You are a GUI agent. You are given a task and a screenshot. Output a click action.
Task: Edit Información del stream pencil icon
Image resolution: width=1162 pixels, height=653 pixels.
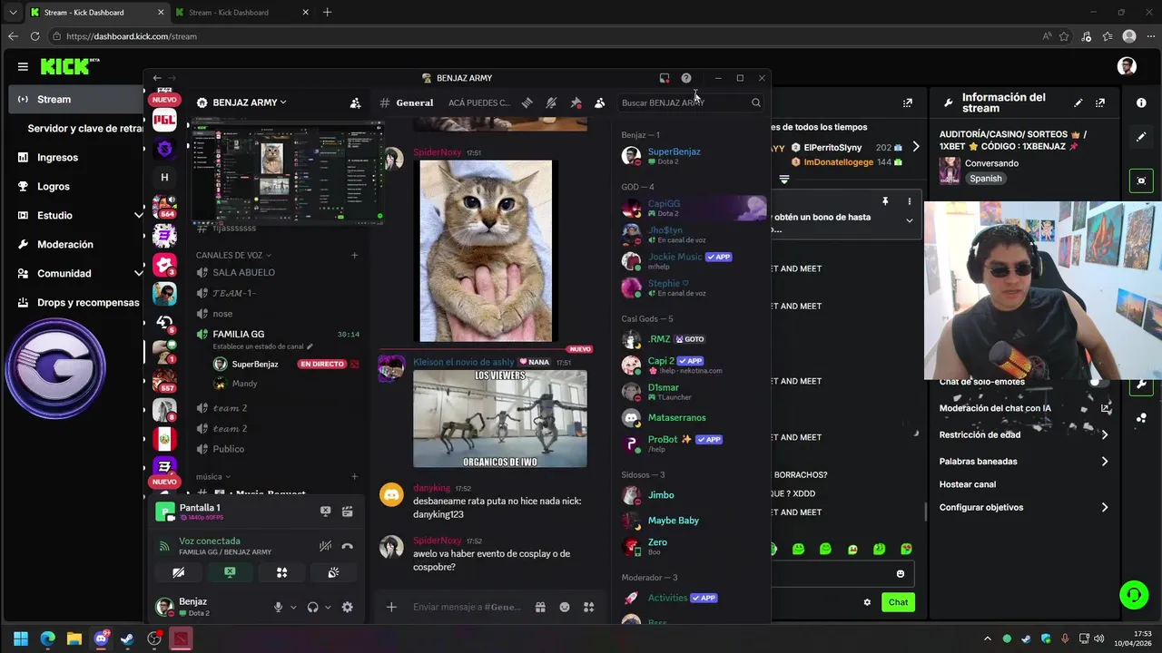point(1078,102)
